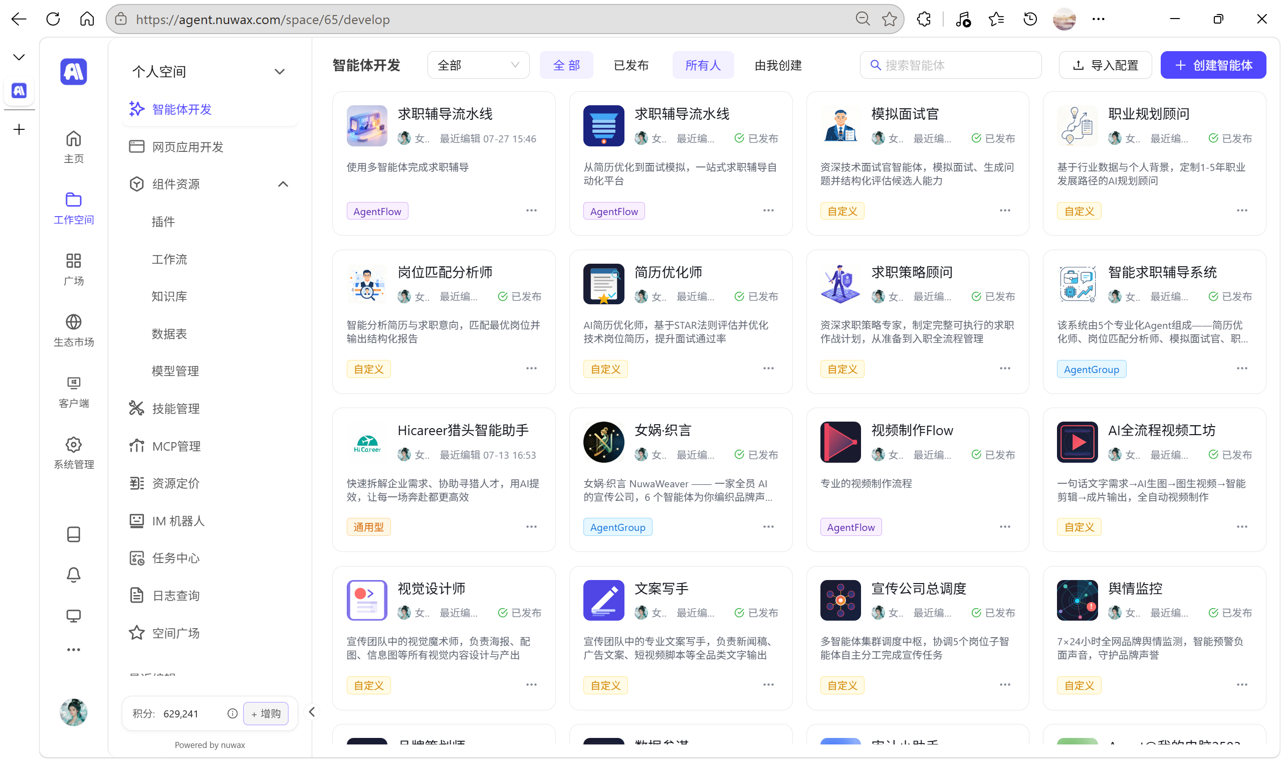The width and height of the screenshot is (1283, 761).
Task: Open the 视频制作Flow card thumbnail
Action: pyautogui.click(x=840, y=443)
